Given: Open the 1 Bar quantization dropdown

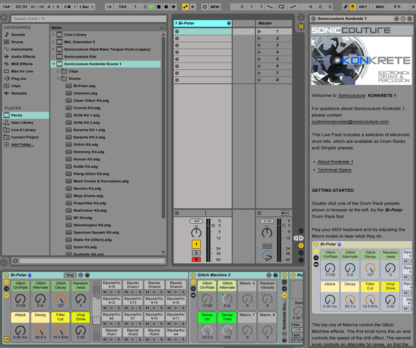Looking at the screenshot, I should (x=86, y=7).
